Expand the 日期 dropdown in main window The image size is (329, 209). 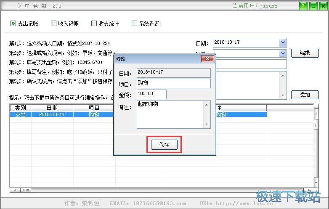tap(283, 42)
